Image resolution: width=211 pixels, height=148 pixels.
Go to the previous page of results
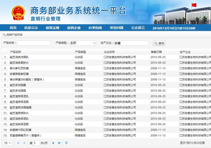pos(24,143)
